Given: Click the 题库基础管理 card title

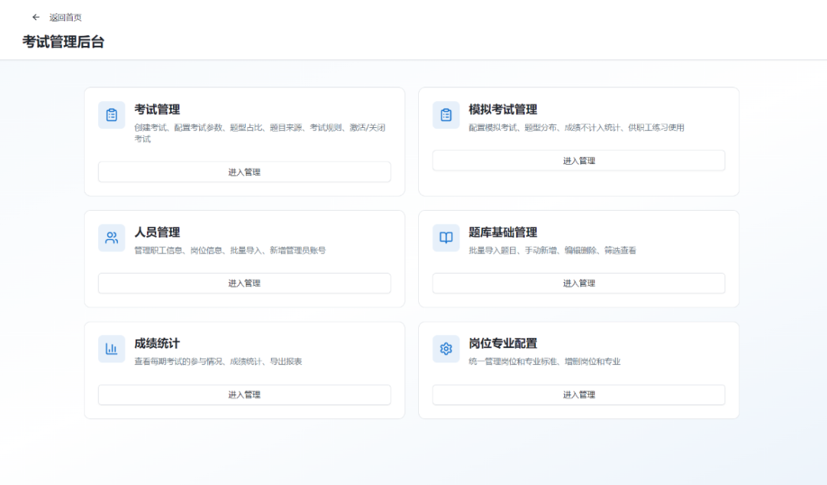Looking at the screenshot, I should (x=502, y=232).
